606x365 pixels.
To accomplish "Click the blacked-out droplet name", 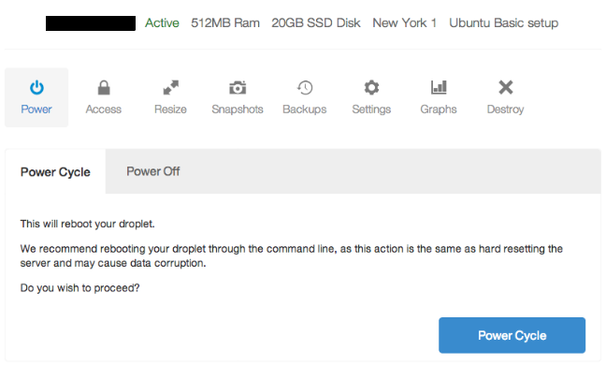I will point(91,23).
